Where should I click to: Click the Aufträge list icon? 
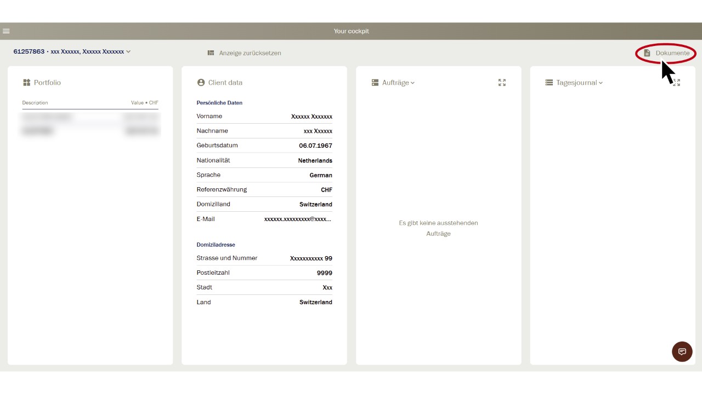[x=375, y=83]
